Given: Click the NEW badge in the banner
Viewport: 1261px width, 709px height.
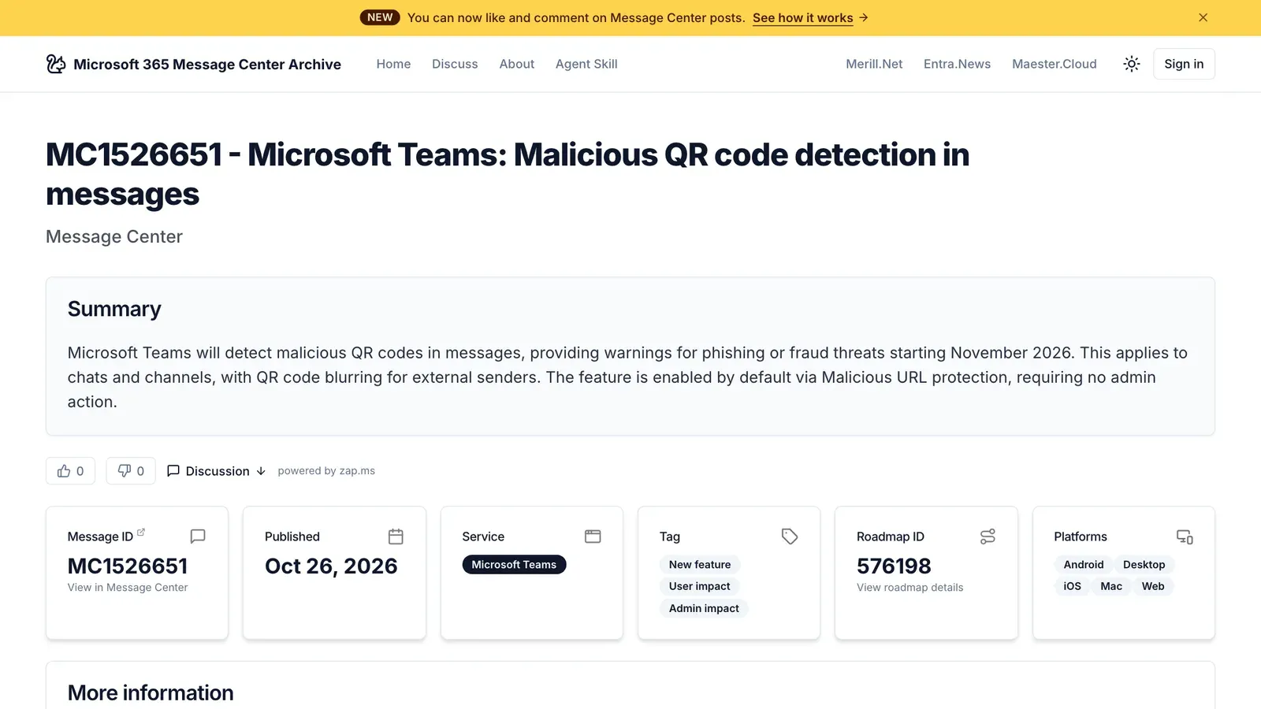Looking at the screenshot, I should 380,17.
